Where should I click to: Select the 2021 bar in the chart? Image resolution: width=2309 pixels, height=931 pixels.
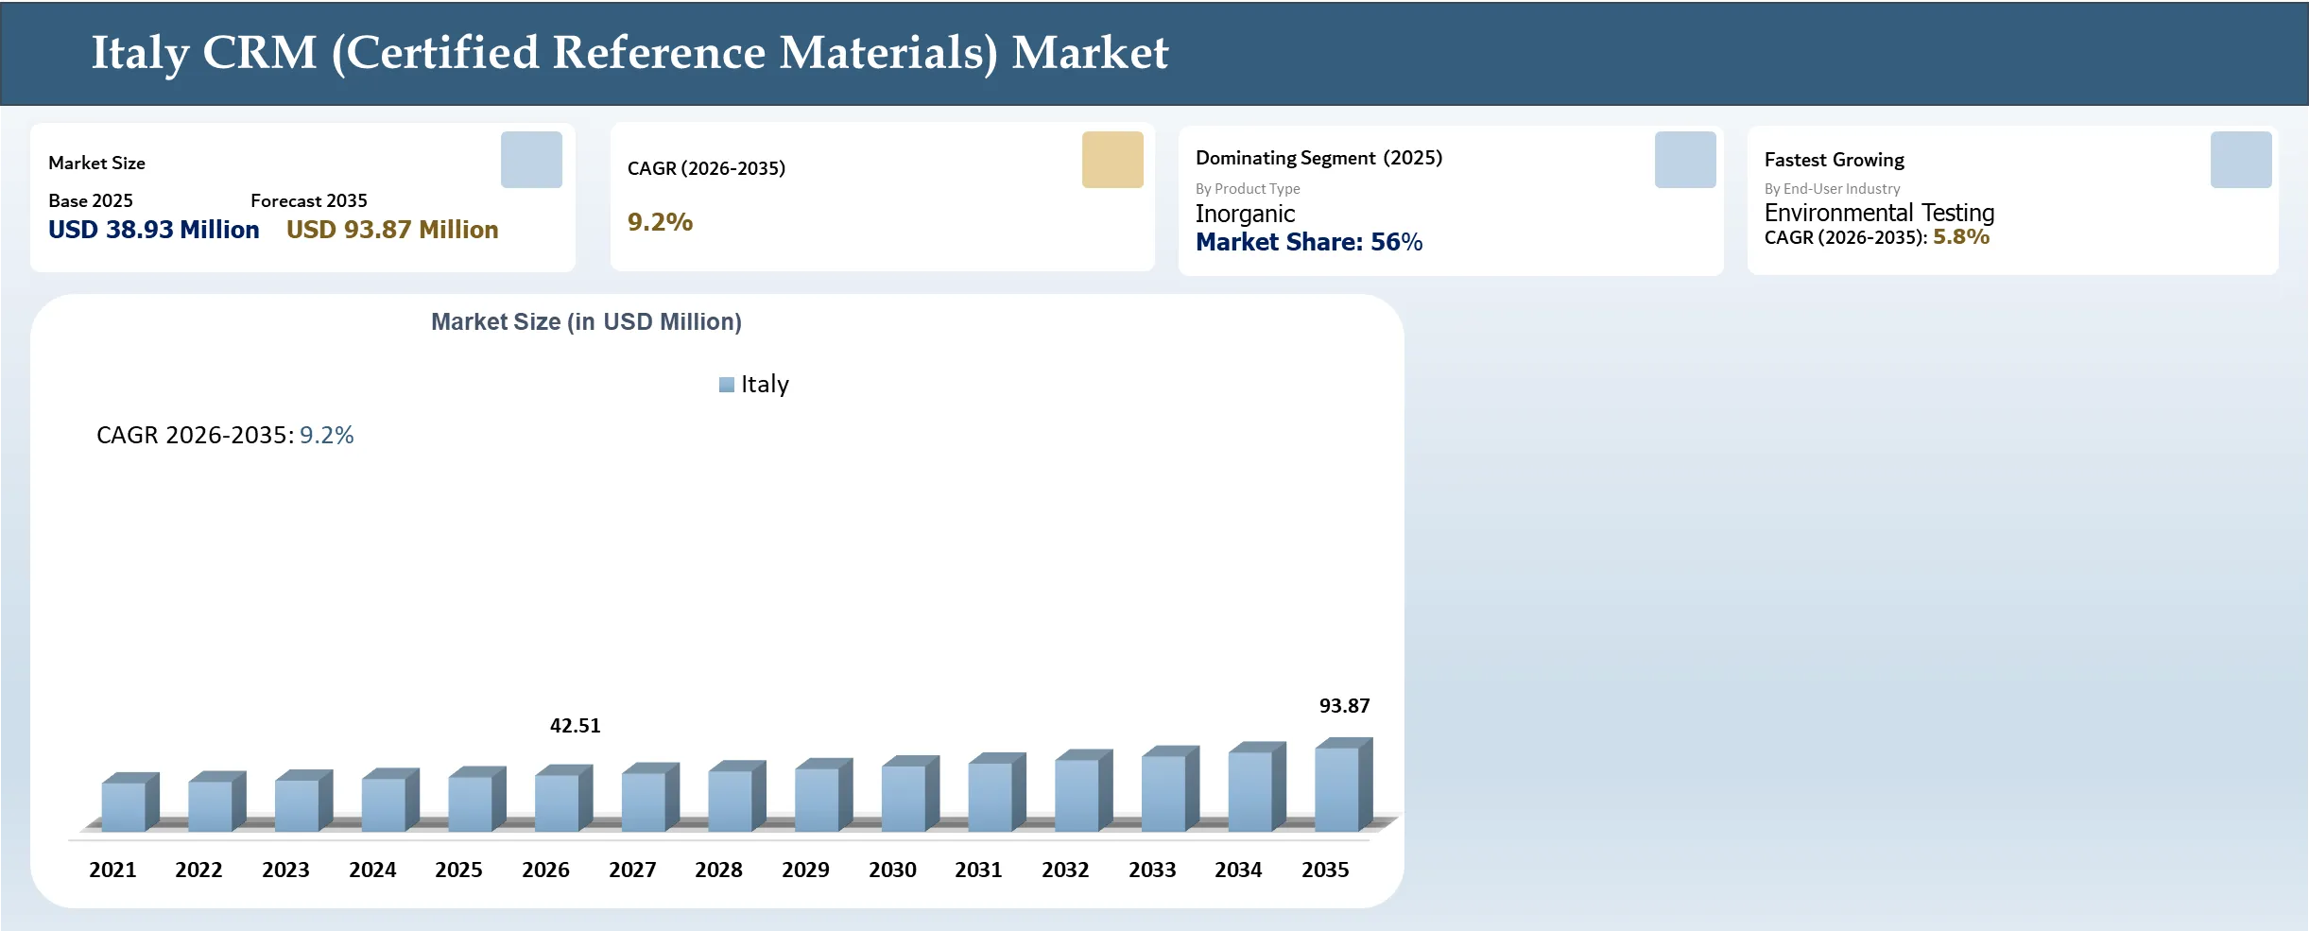point(130,802)
